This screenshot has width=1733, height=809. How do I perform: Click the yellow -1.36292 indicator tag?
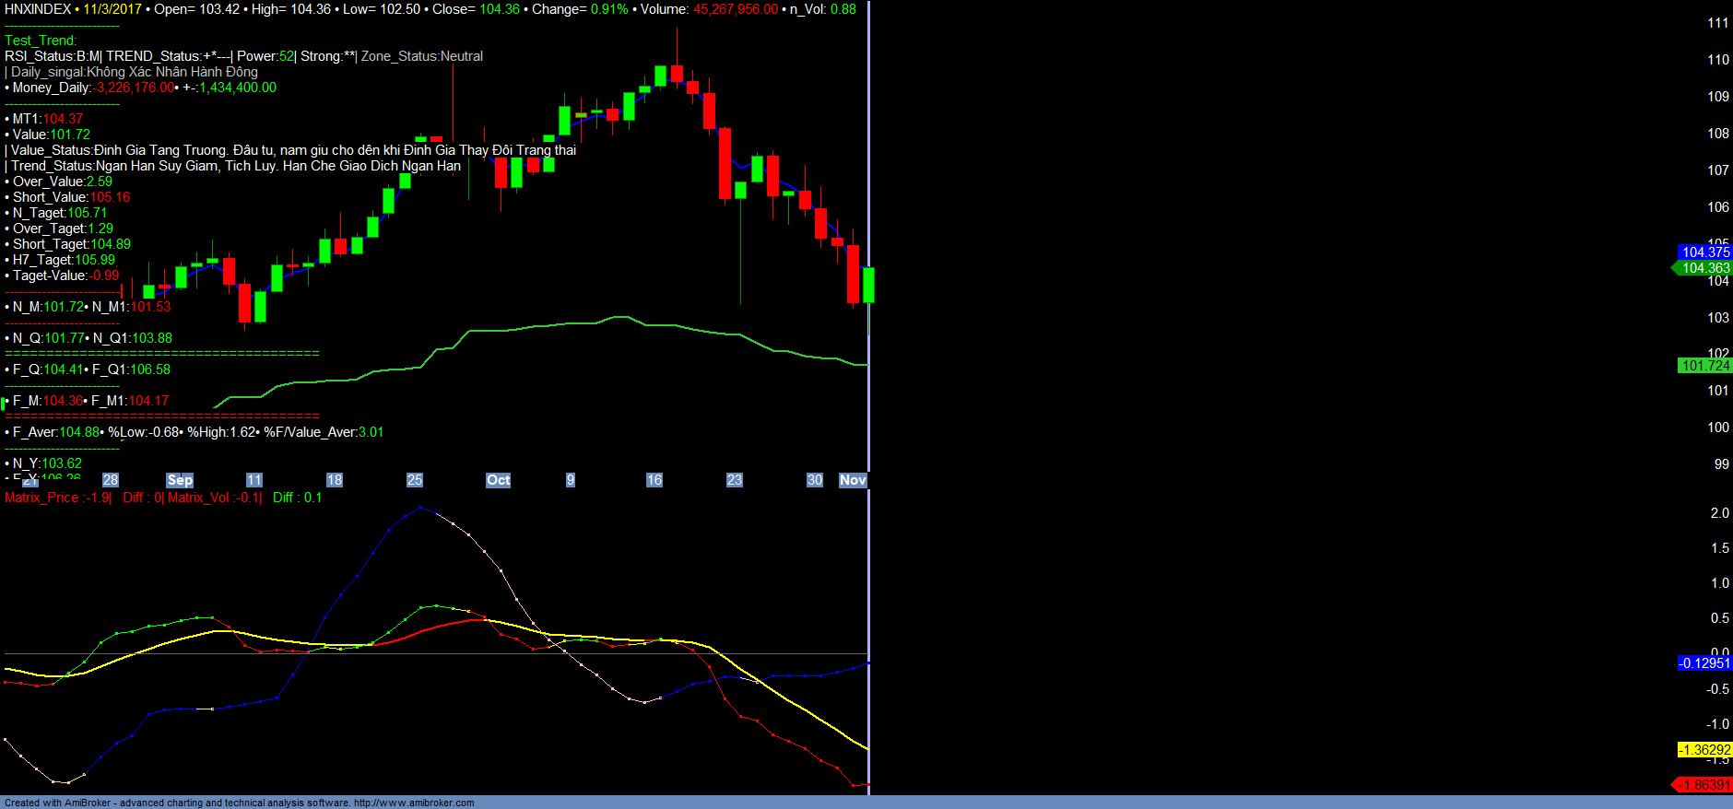point(1704,750)
